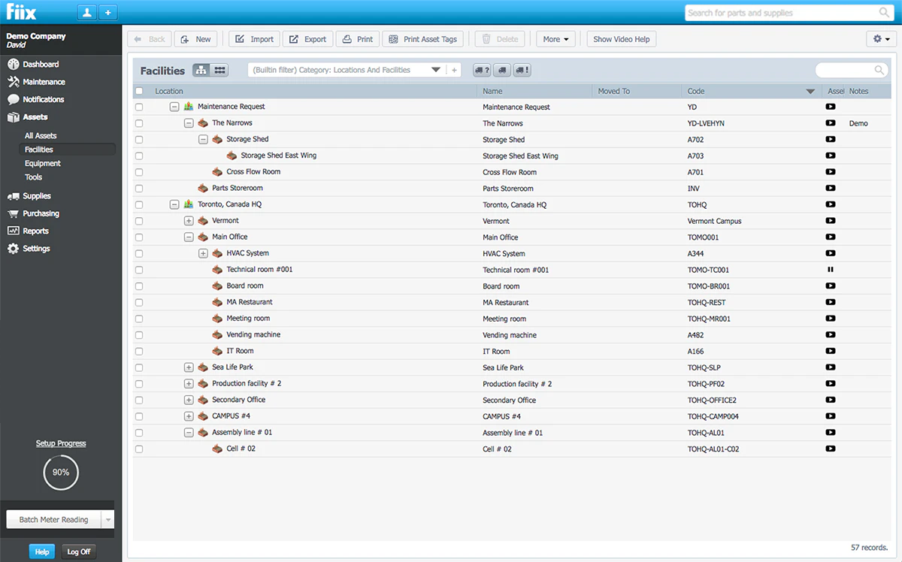
Task: Switch to flat list view icon
Action: [219, 70]
